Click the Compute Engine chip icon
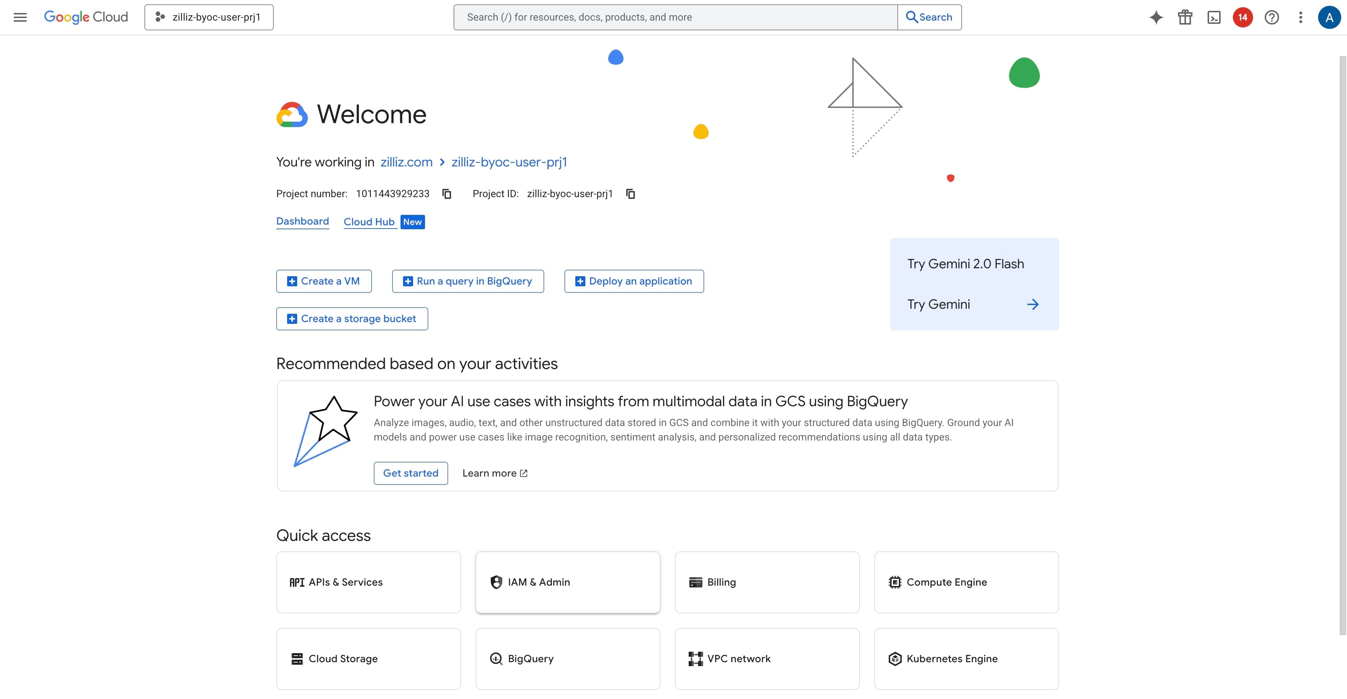This screenshot has height=699, width=1347. [895, 582]
